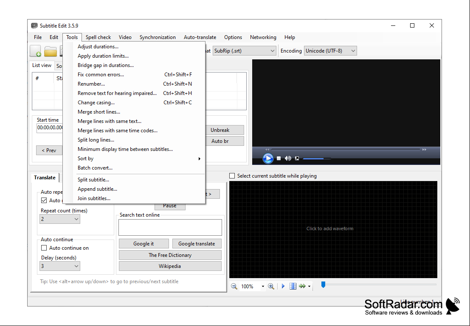Screen dimensions: 470x326
Task: Start video playback with the blue play button
Action: 267,159
